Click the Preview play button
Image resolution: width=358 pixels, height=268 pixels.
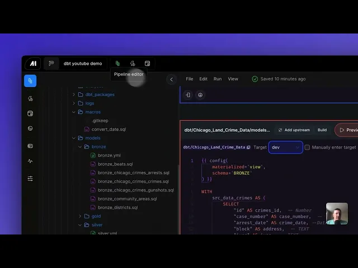coord(347,130)
